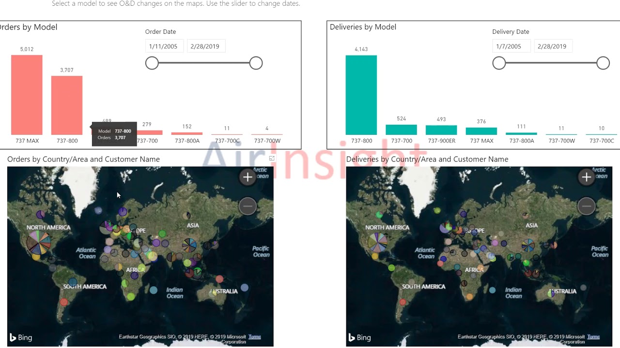Select the 737 MAX orders bar
Screen dimensions: 620x348
(x=27, y=95)
